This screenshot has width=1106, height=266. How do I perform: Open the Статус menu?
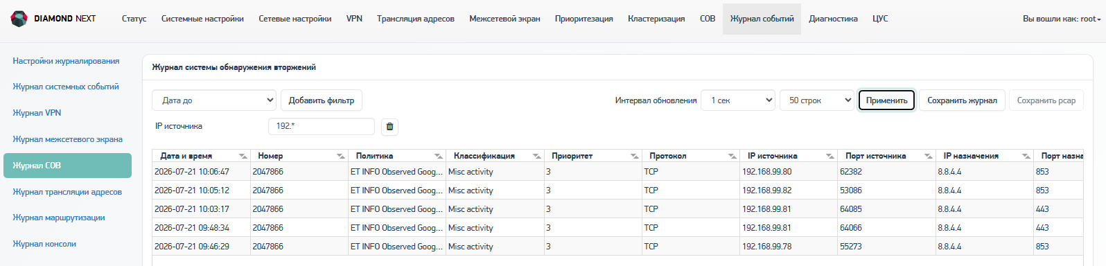134,19
